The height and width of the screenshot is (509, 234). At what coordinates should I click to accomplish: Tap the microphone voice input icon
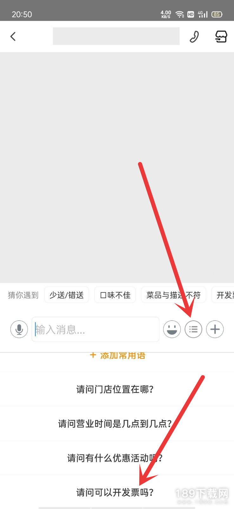19,329
